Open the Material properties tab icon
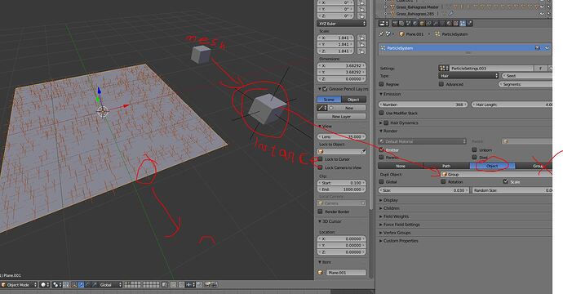 click(450, 24)
